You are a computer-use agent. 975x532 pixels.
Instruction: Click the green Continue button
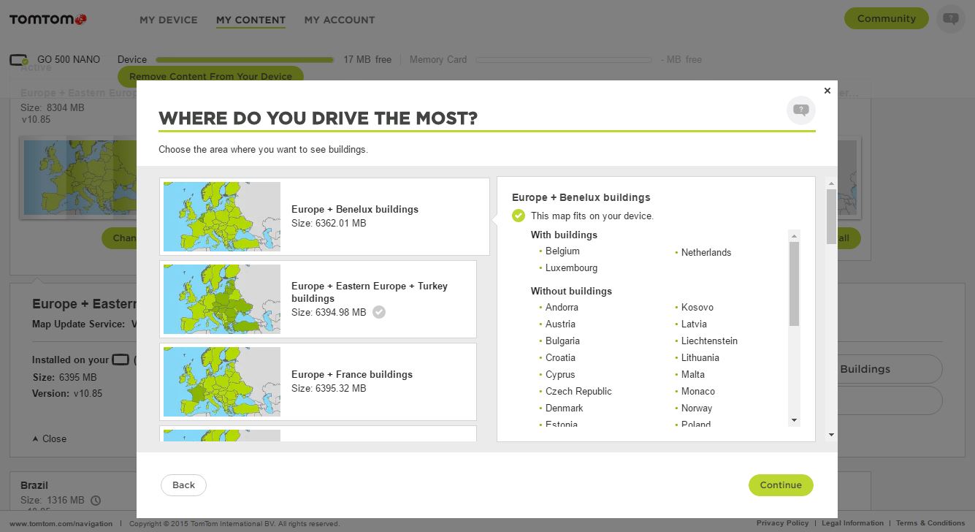click(x=781, y=485)
